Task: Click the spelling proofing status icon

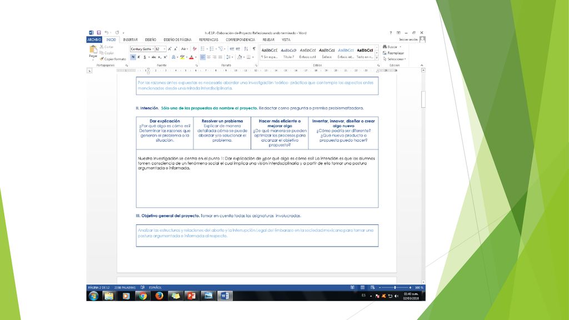Action: coord(142,287)
